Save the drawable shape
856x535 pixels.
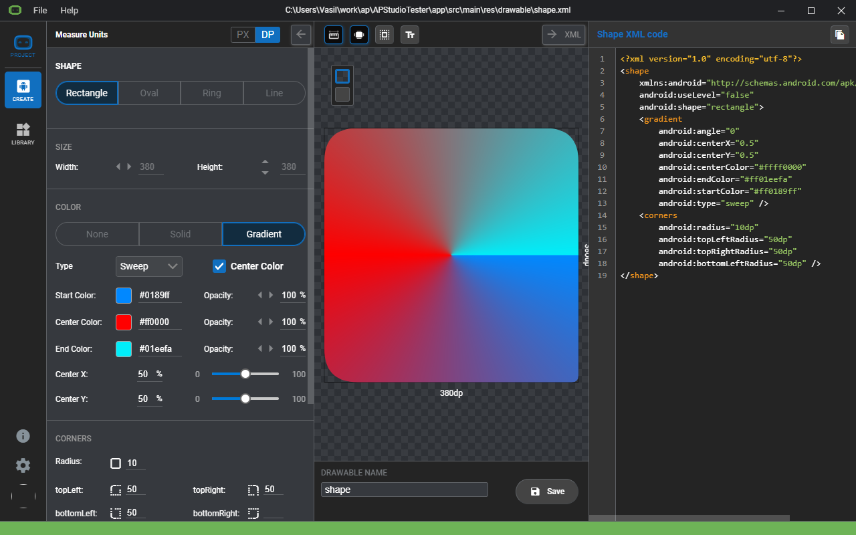546,492
